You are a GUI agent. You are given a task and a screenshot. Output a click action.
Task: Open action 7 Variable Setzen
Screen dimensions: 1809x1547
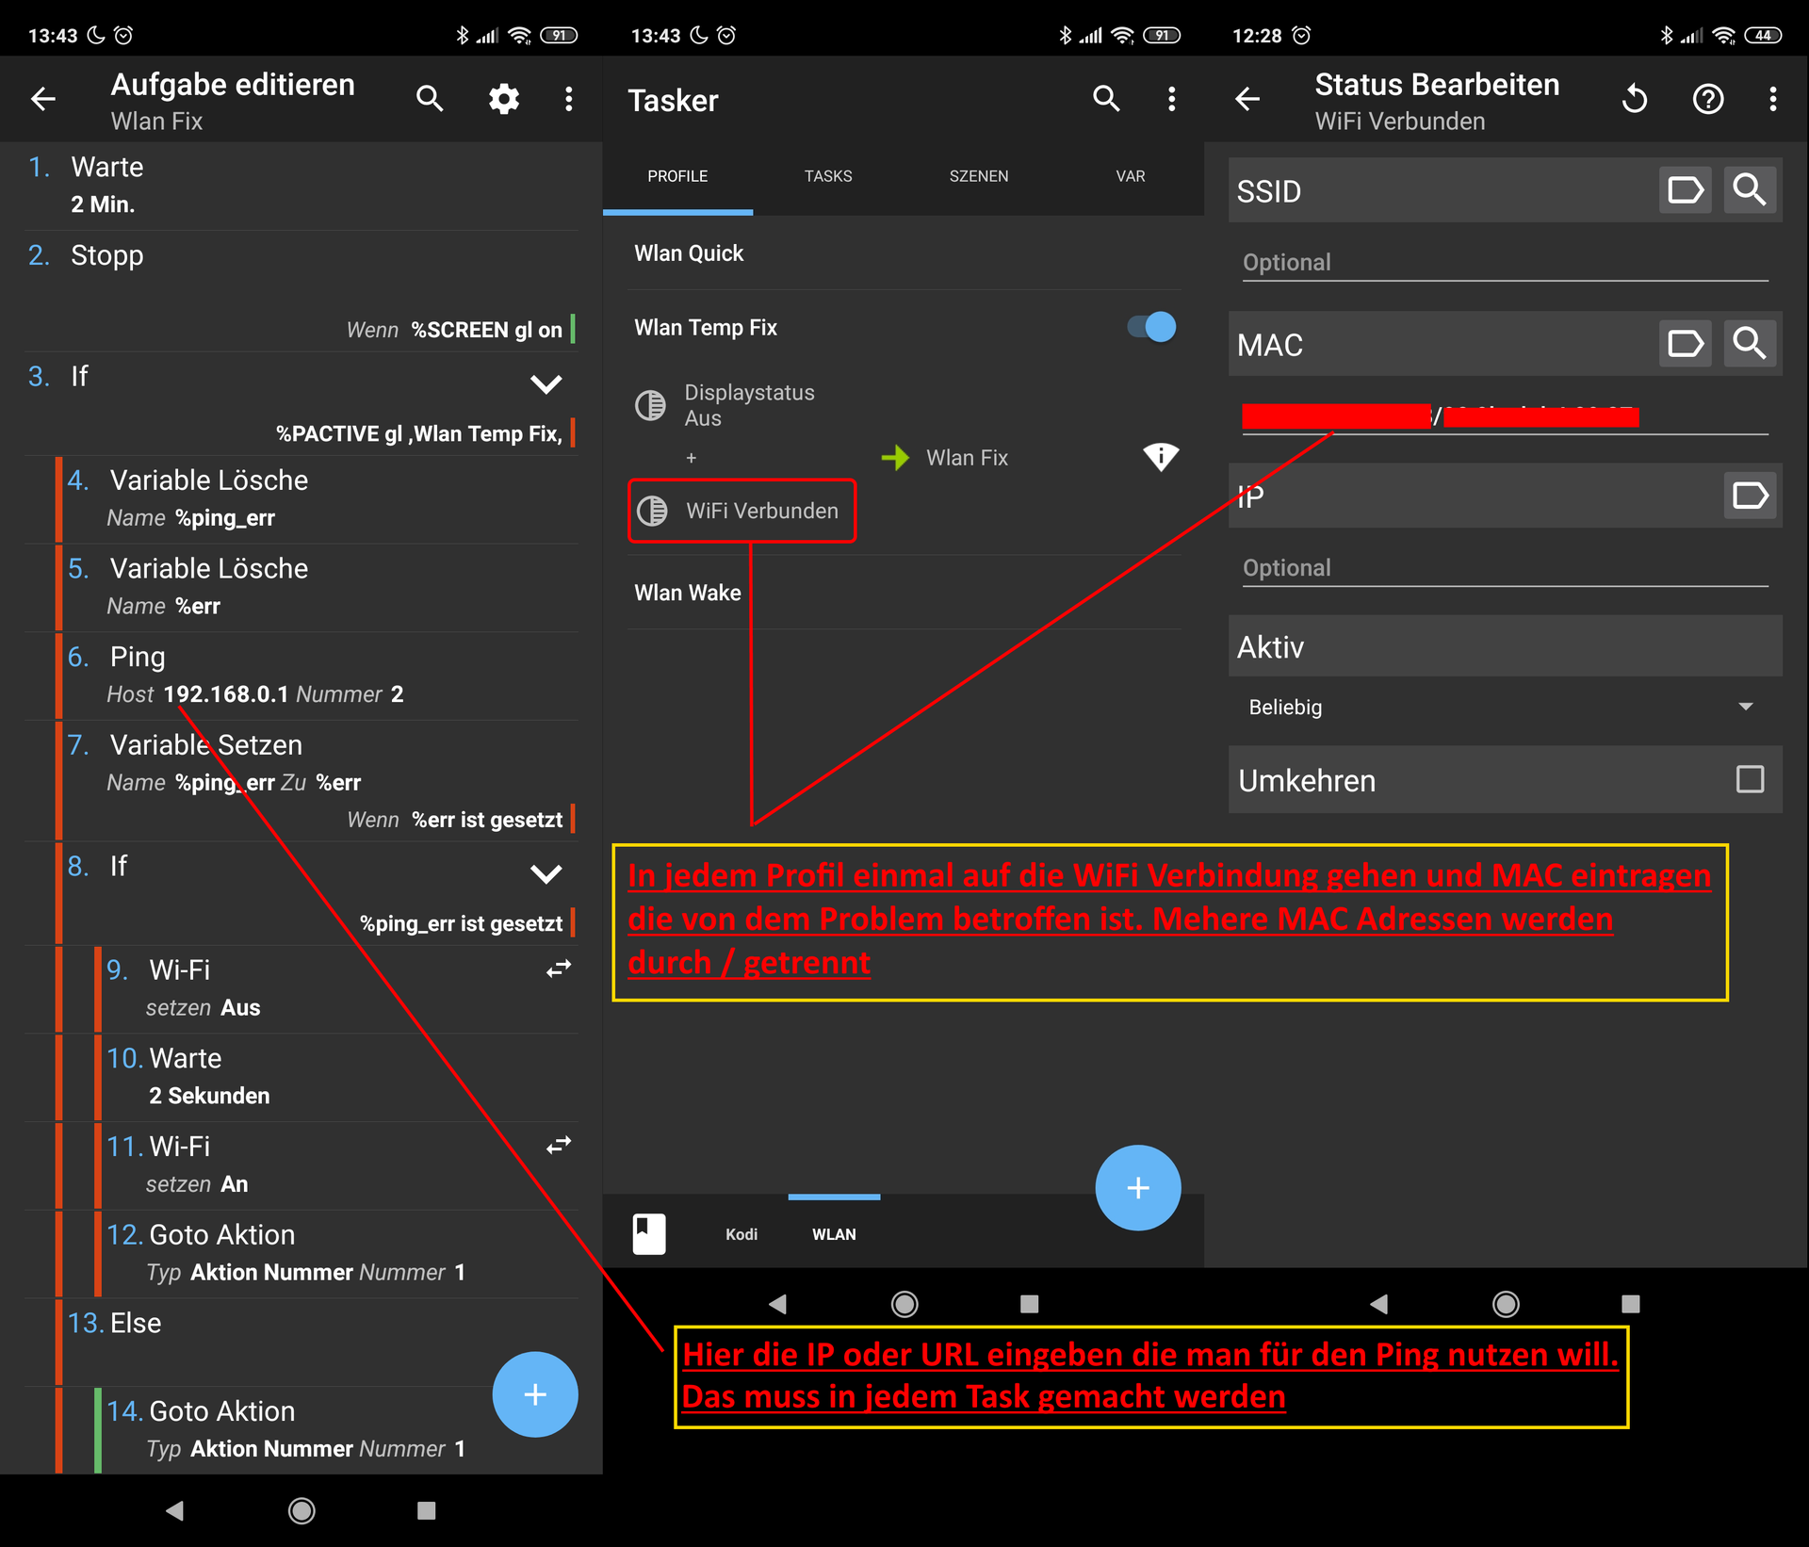pyautogui.click(x=320, y=781)
